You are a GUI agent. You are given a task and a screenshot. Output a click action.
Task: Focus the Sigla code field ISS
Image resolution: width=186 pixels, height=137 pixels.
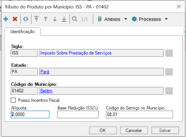click(24, 53)
